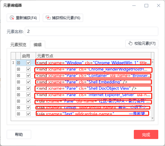Maximize the element editor window
This screenshot has width=165, height=146.
click(x=146, y=5)
